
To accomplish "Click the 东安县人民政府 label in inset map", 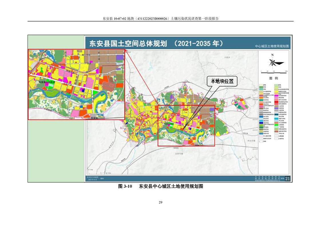I will coord(46,82).
